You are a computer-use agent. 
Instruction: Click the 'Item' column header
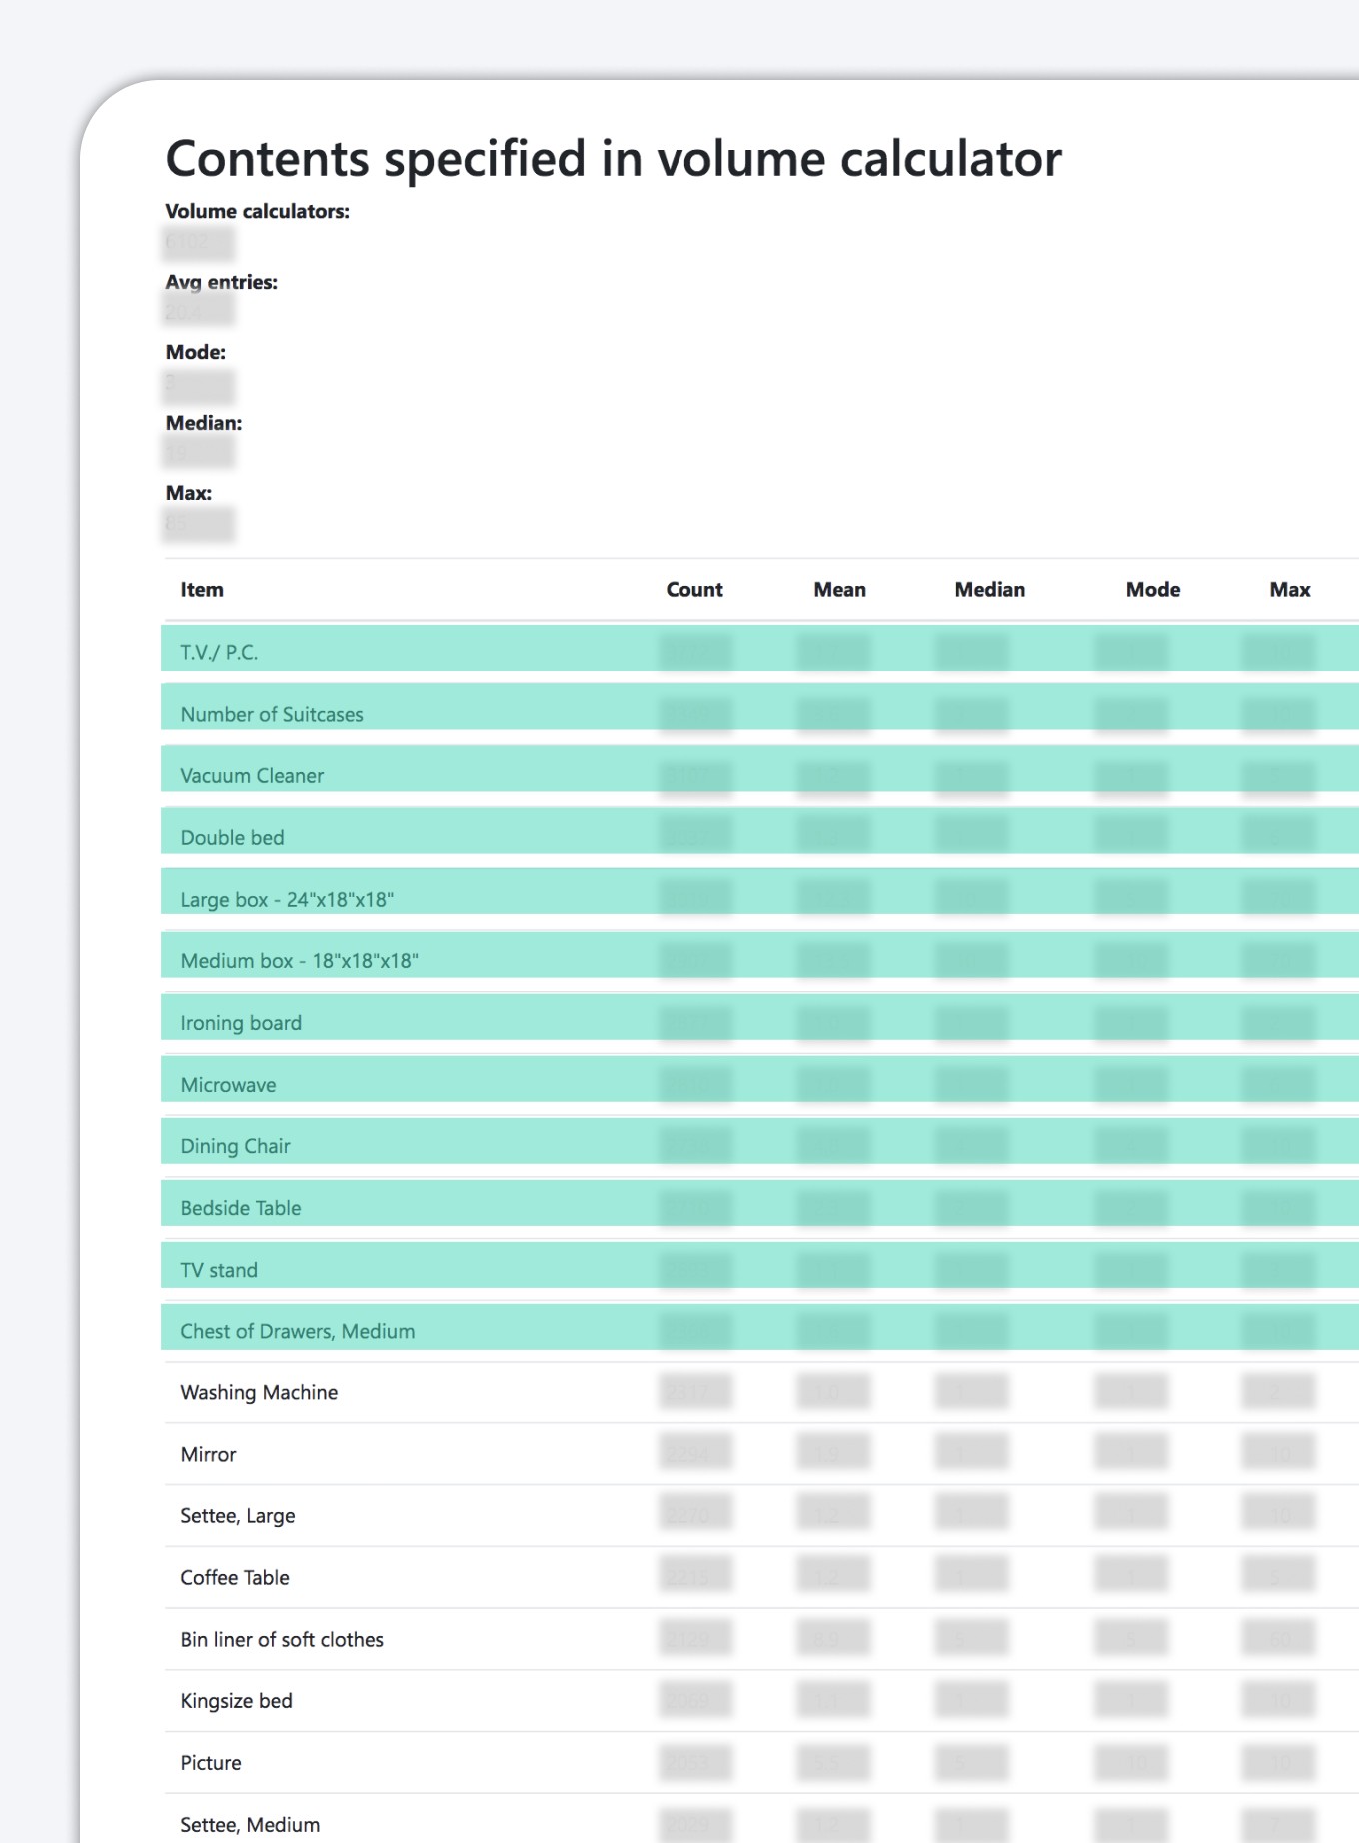click(202, 589)
